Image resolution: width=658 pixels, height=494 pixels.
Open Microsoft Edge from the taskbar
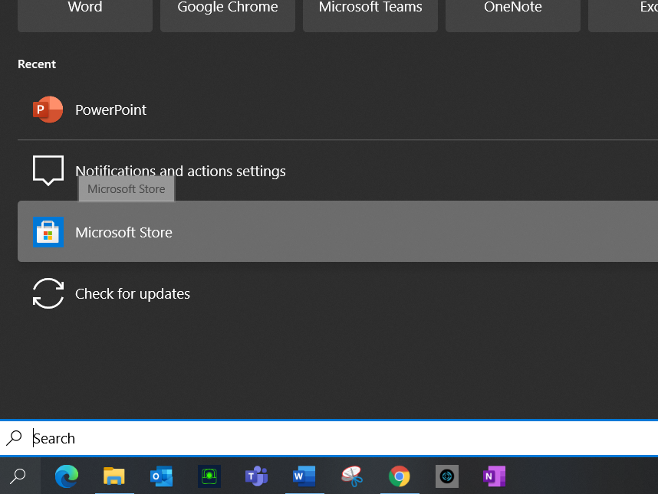(x=67, y=476)
